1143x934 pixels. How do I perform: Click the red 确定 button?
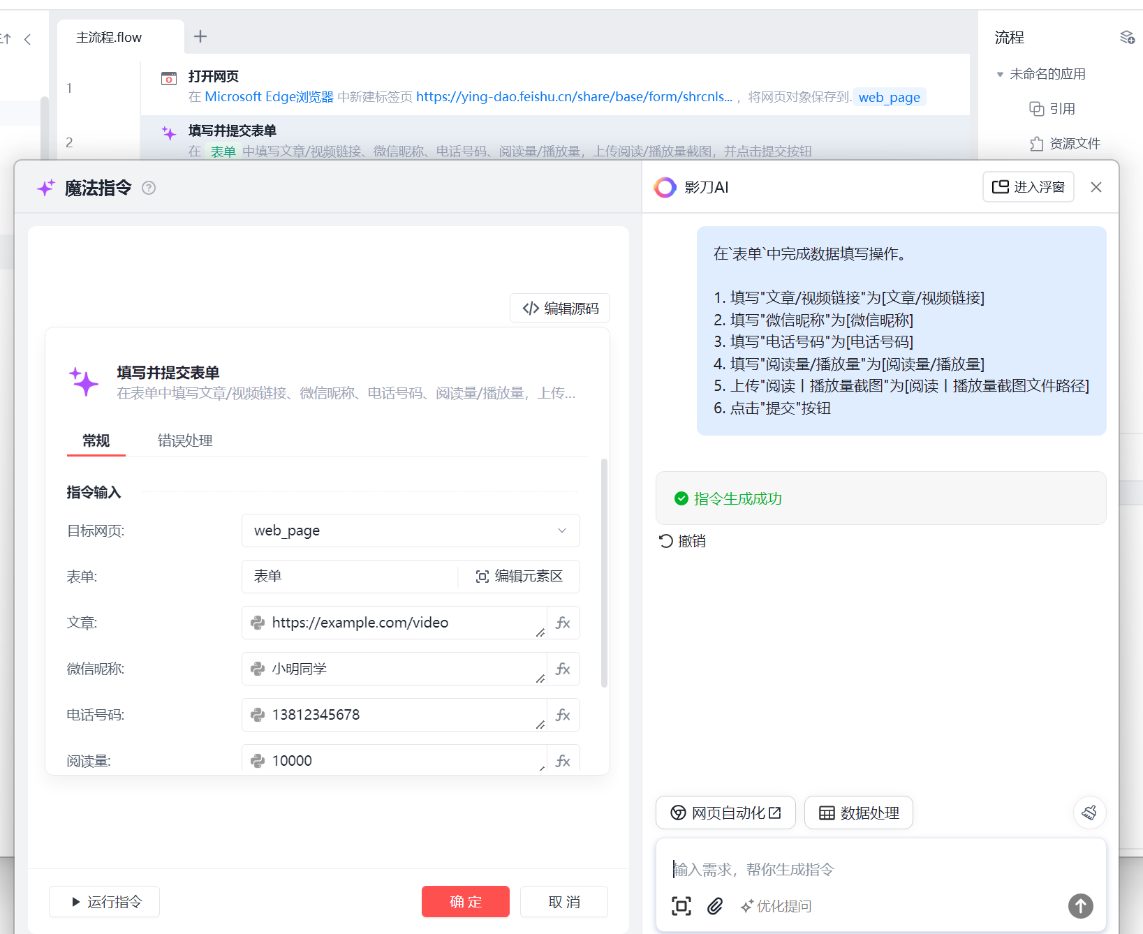tap(465, 902)
